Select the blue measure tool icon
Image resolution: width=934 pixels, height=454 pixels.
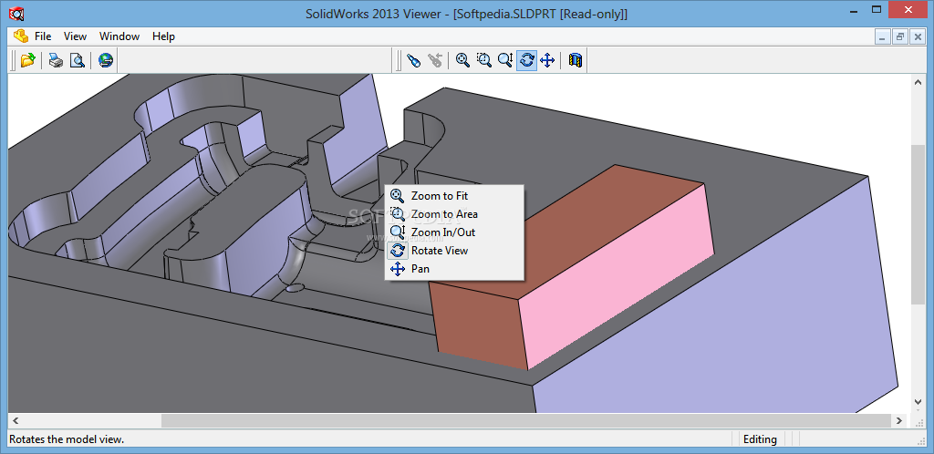[x=413, y=59]
